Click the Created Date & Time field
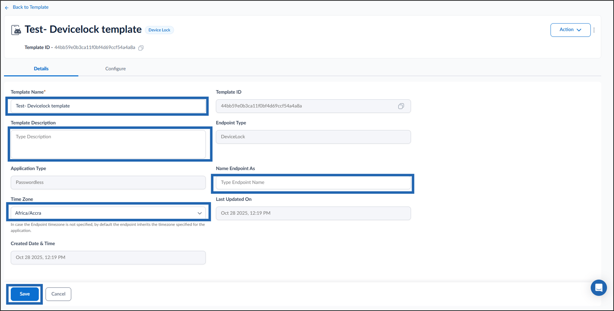The width and height of the screenshot is (614, 311). point(108,257)
